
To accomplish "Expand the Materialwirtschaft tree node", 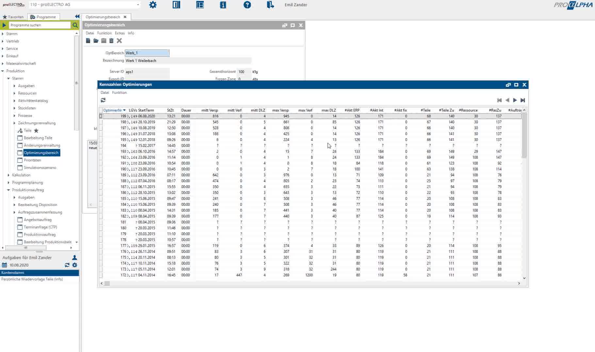I will (x=3, y=64).
